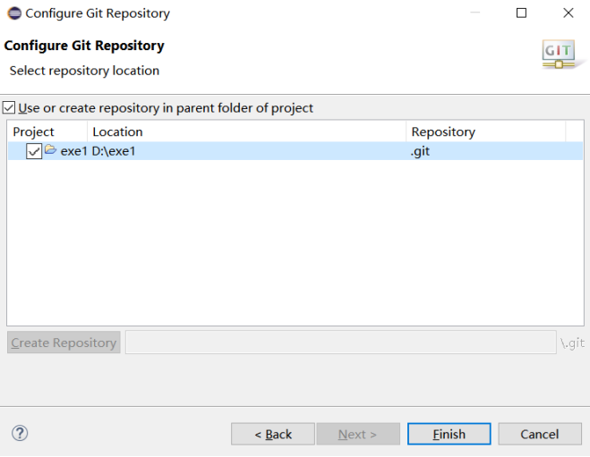Screen dimensions: 590x457
Task: Toggle the exe1 project checkbox
Action: tap(34, 151)
